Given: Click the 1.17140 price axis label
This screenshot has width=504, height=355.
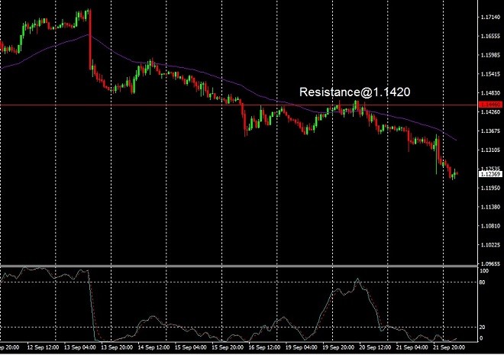Looking at the screenshot, I should tap(490, 18).
